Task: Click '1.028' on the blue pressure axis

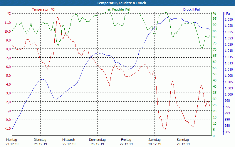Action: tap(229, 26)
